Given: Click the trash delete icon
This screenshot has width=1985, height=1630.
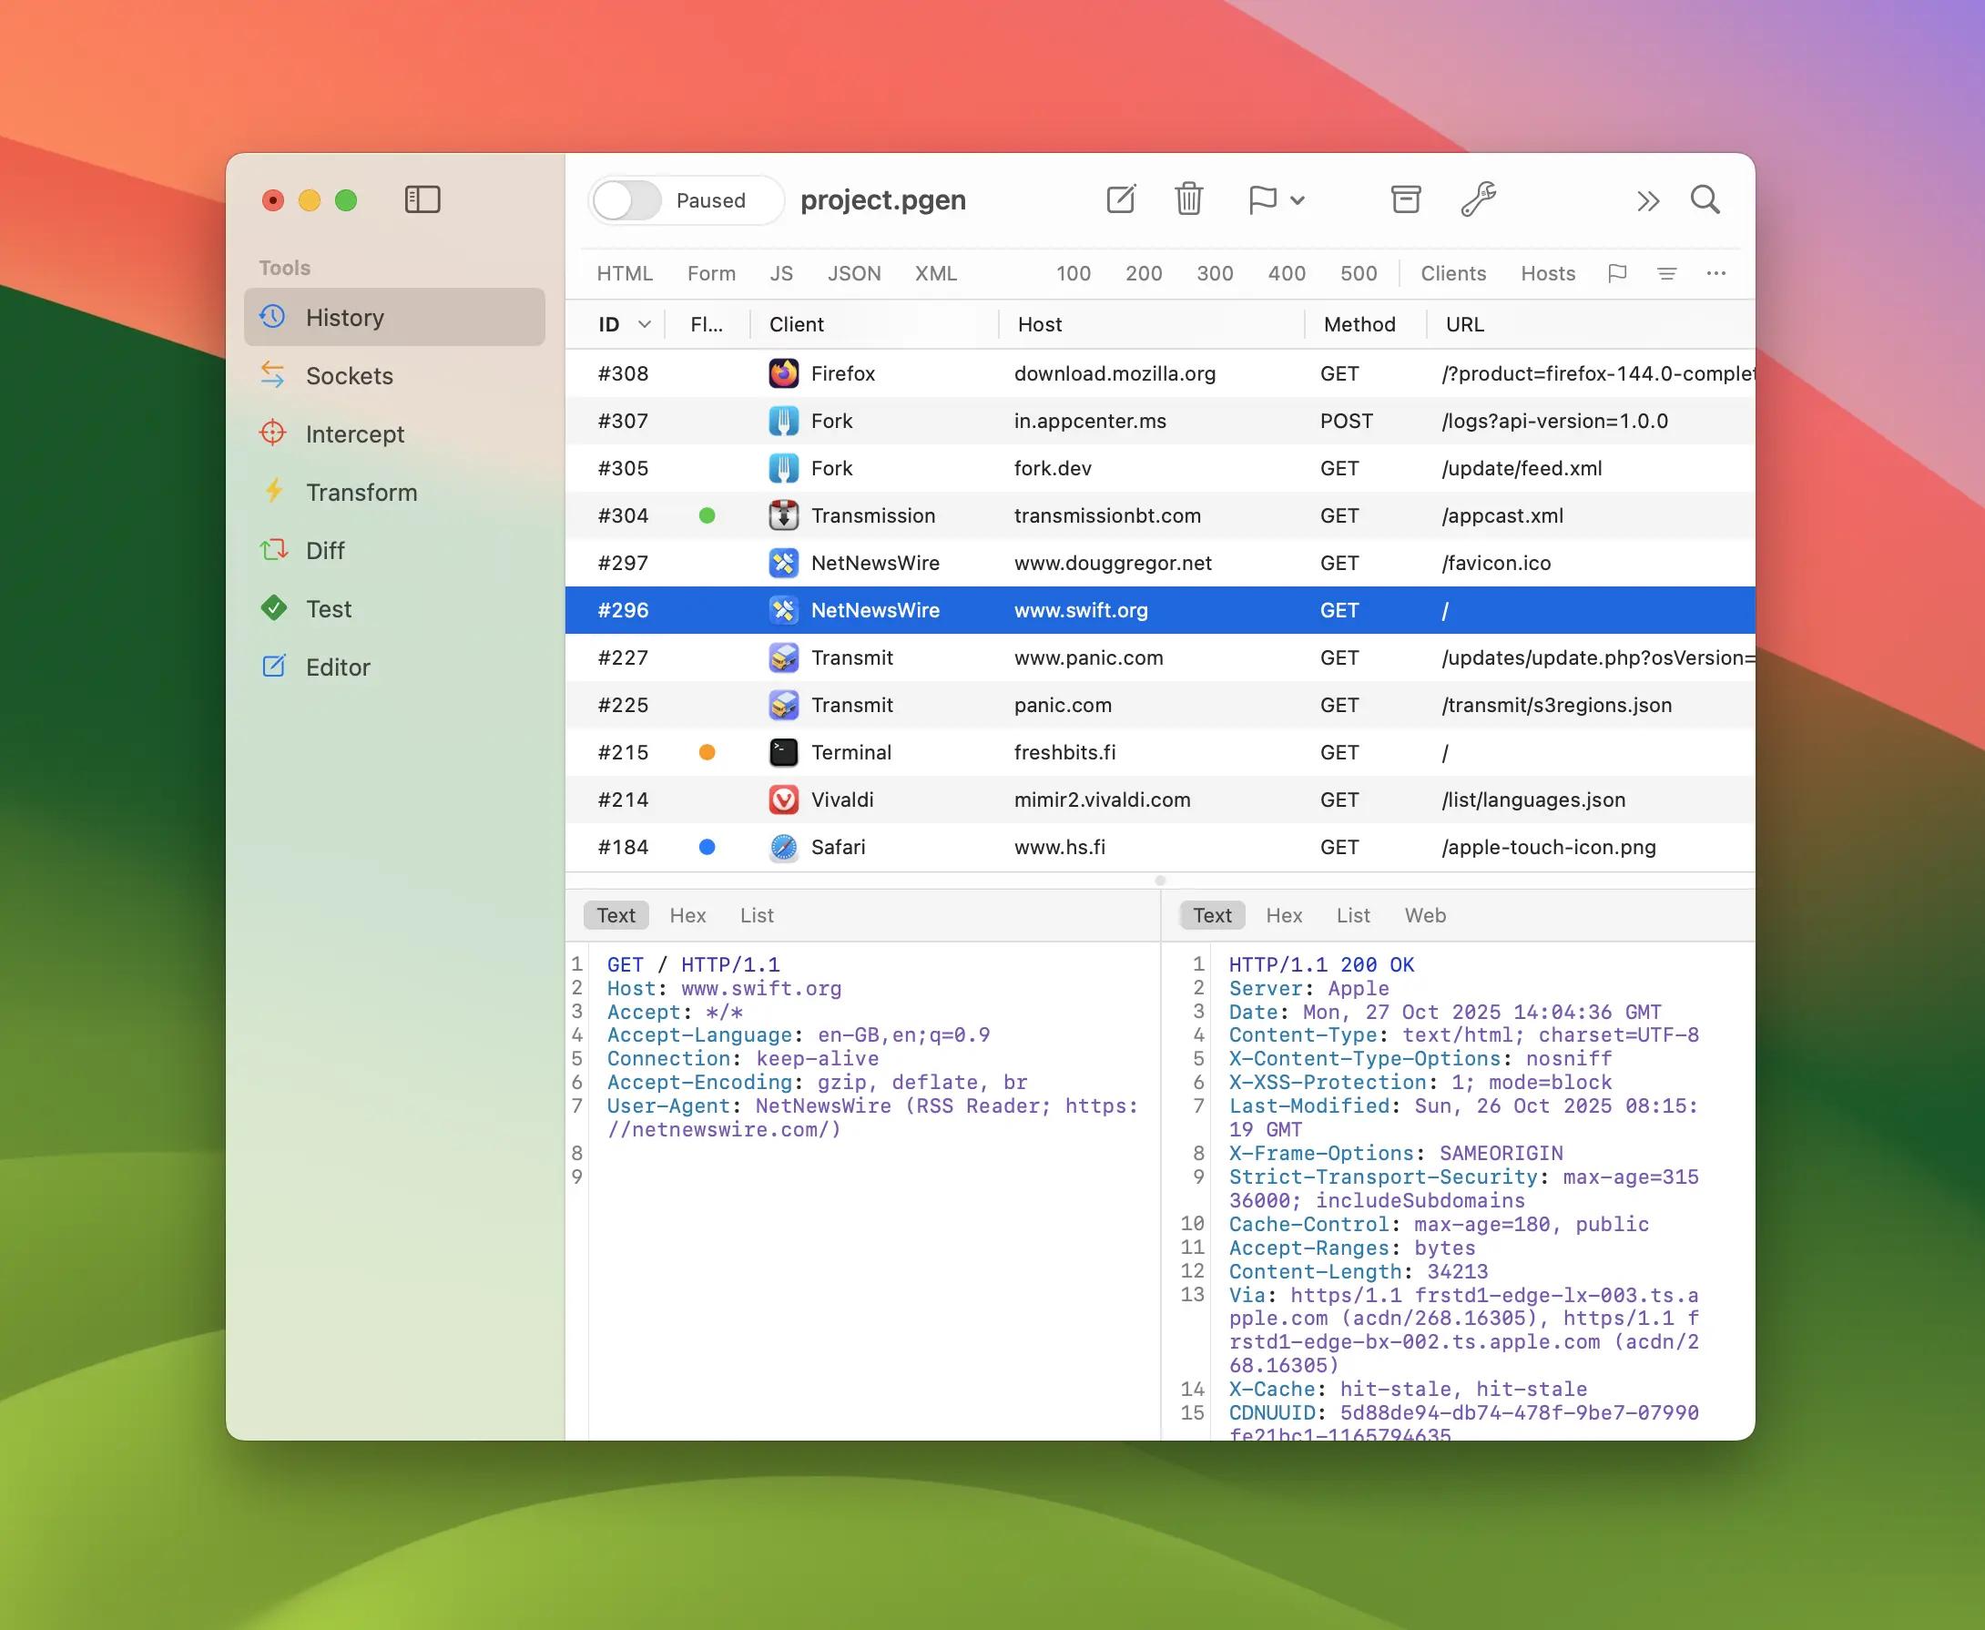Looking at the screenshot, I should point(1187,199).
